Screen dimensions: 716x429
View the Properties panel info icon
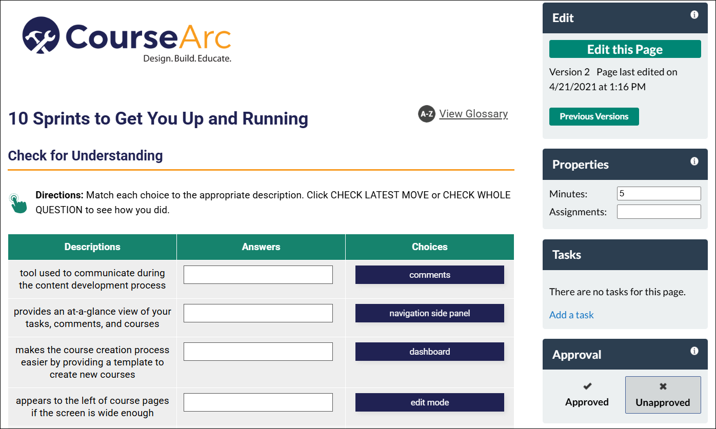click(x=694, y=161)
